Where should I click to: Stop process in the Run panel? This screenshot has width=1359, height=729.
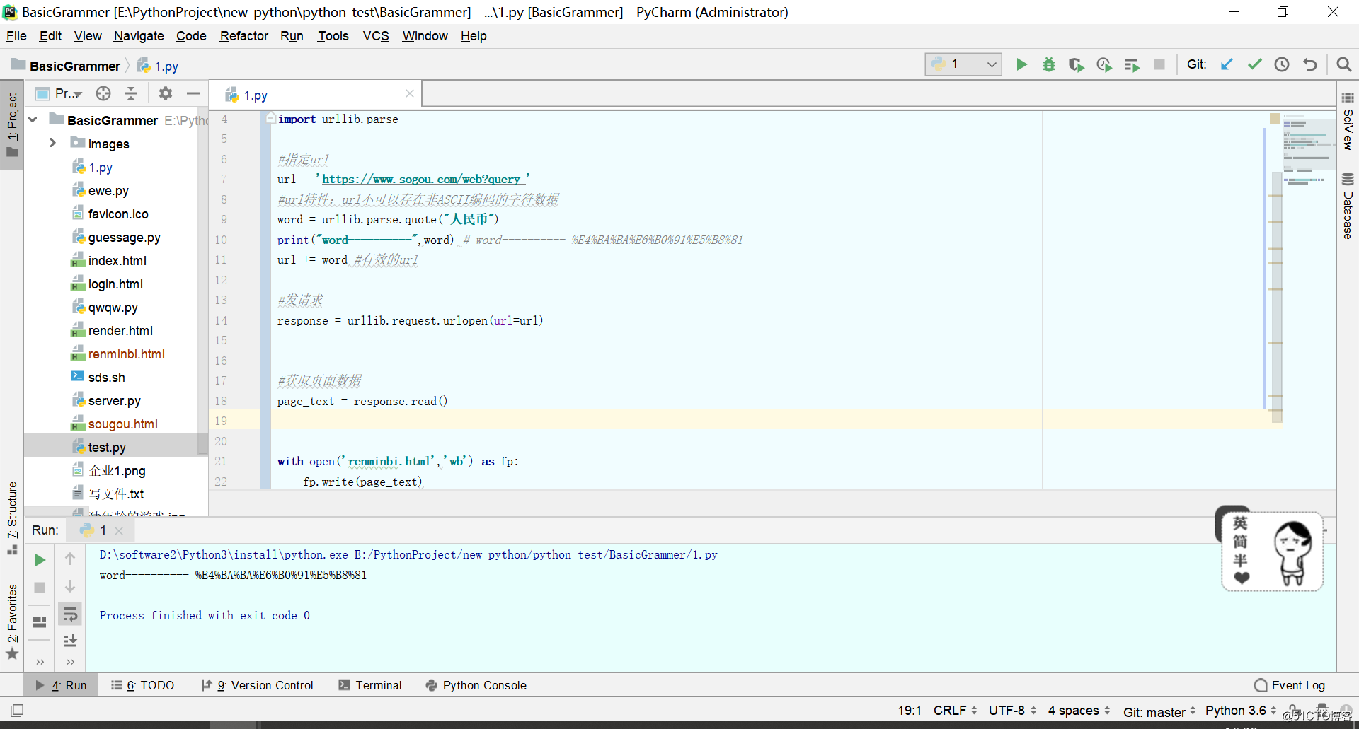[40, 588]
